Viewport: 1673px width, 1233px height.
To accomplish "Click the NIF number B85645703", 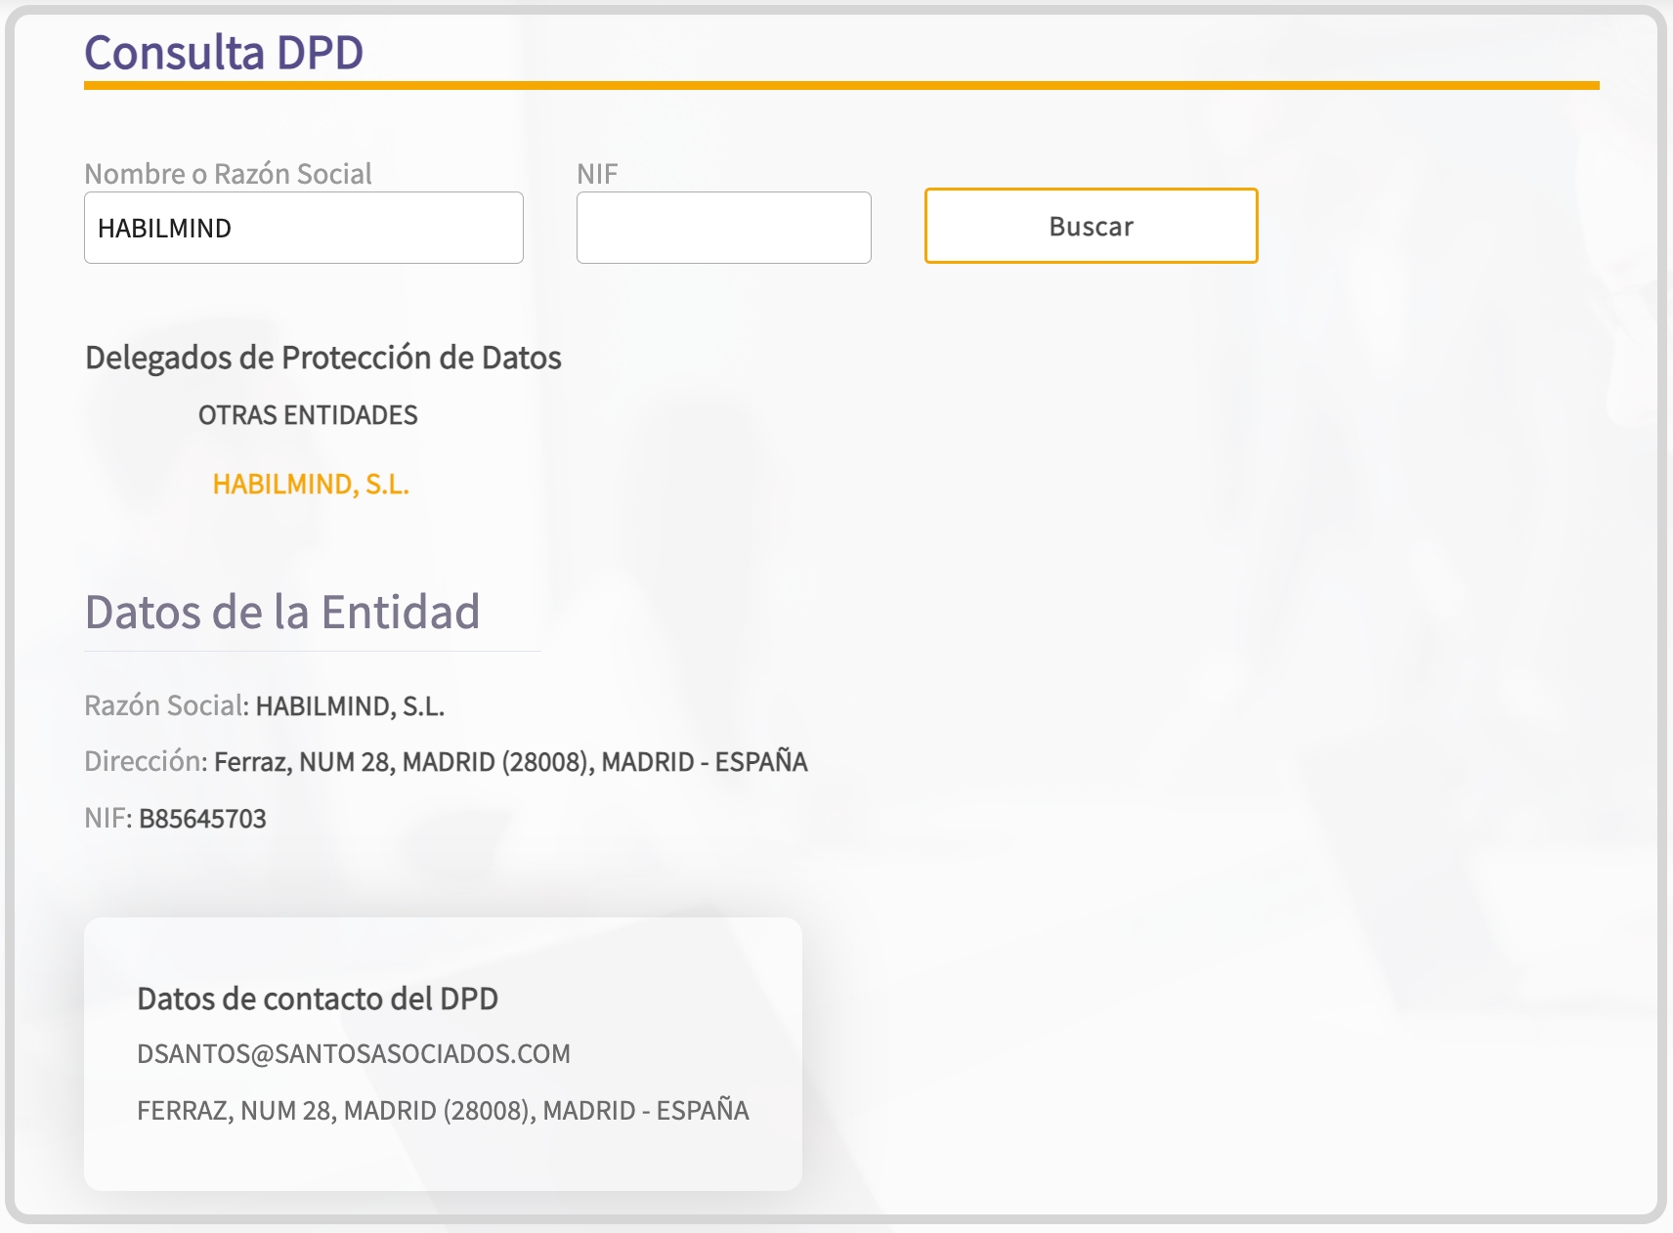I will point(202,819).
